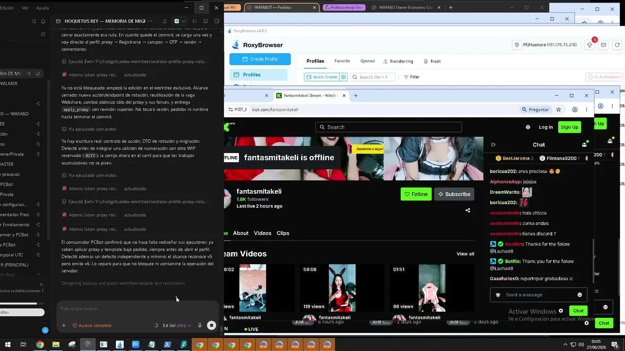625x351 pixels.
Task: Open the 01:51 stream video thumbnail
Action: coord(432,288)
